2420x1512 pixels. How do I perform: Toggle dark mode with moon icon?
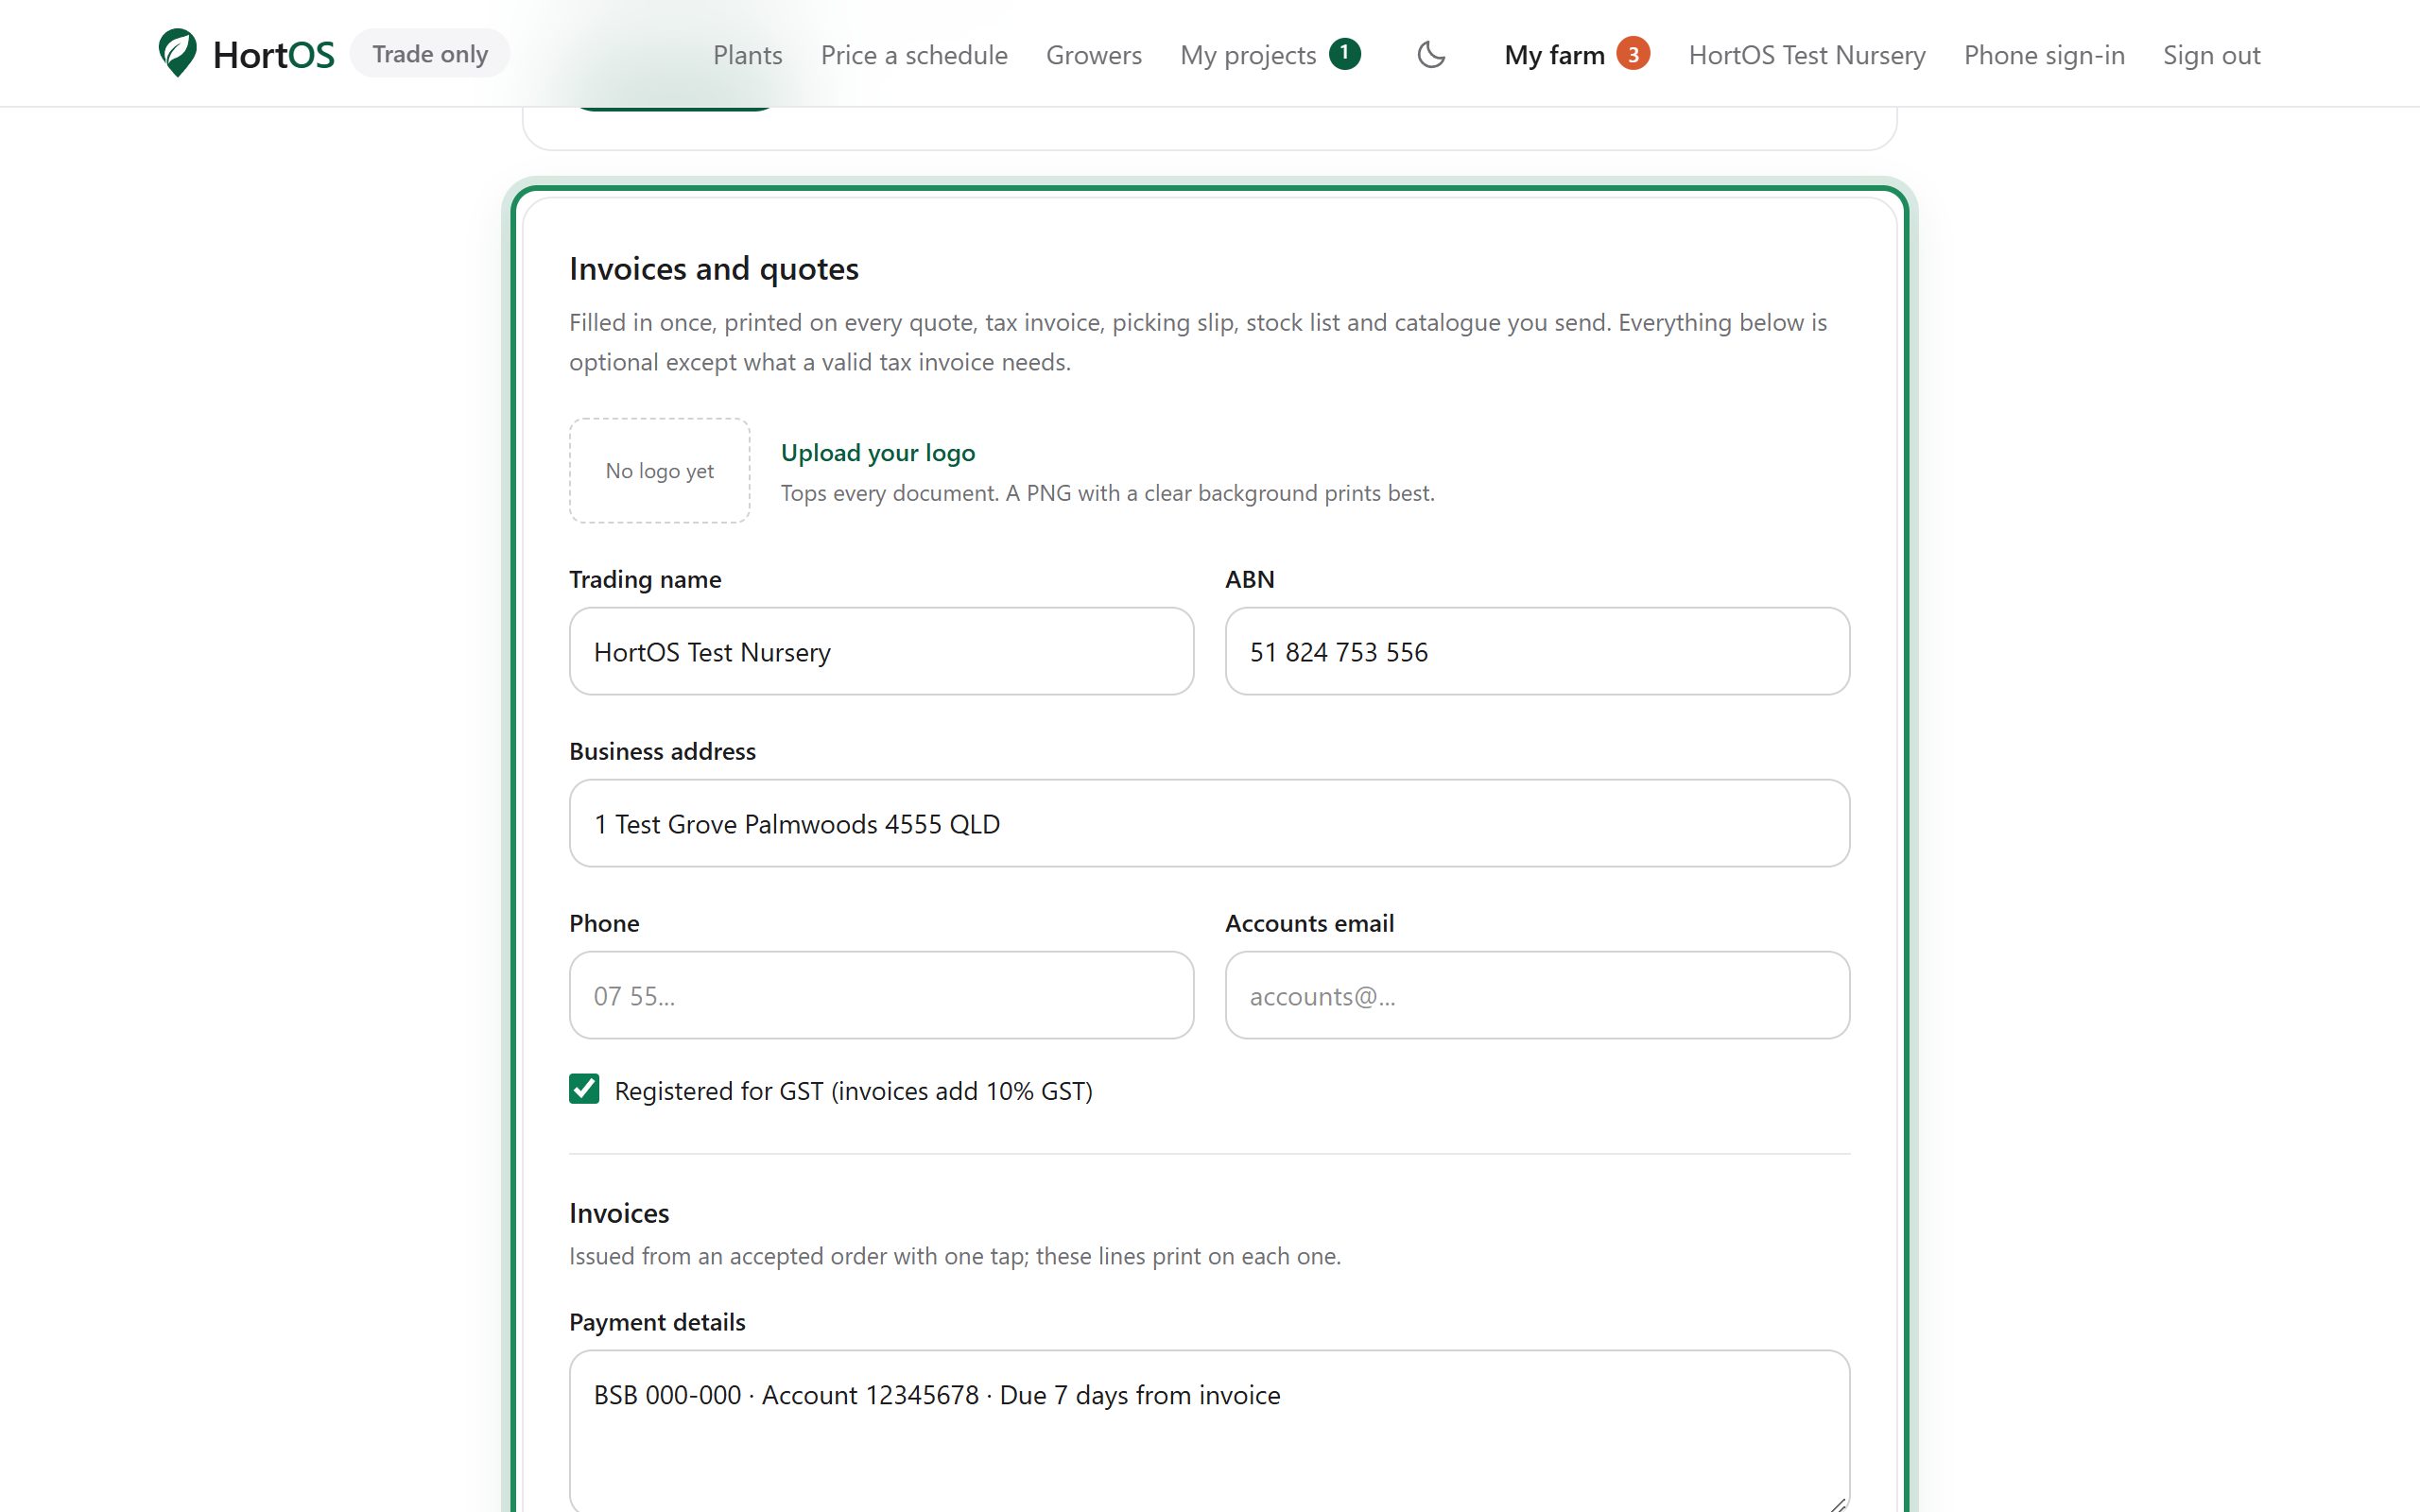tap(1431, 54)
